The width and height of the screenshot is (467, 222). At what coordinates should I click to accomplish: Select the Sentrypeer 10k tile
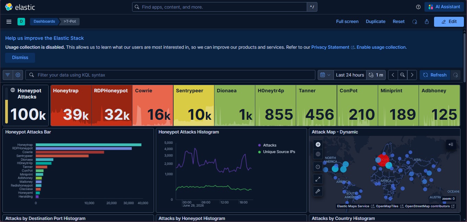coord(194,106)
